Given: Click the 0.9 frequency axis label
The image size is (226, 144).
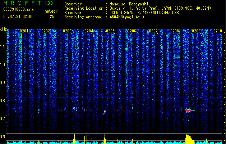Looking at the screenshot, I should click(x=3, y=83).
